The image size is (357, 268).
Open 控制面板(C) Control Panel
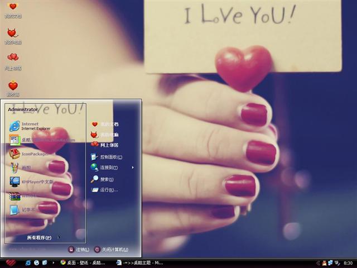coord(107,157)
